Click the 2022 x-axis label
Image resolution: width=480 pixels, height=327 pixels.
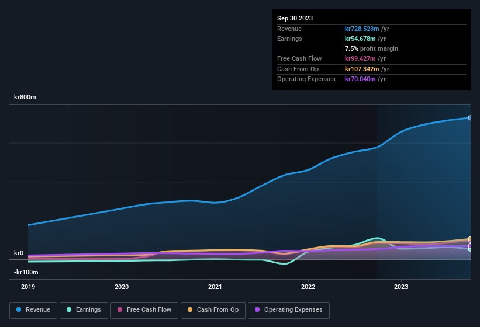308,287
